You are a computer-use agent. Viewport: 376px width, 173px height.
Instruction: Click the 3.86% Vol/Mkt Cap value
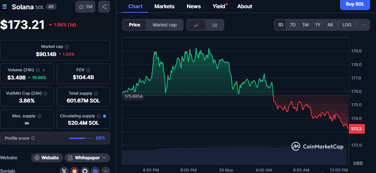(27, 101)
